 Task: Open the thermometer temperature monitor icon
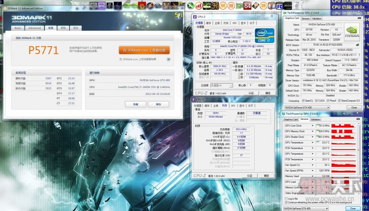[271, 6]
